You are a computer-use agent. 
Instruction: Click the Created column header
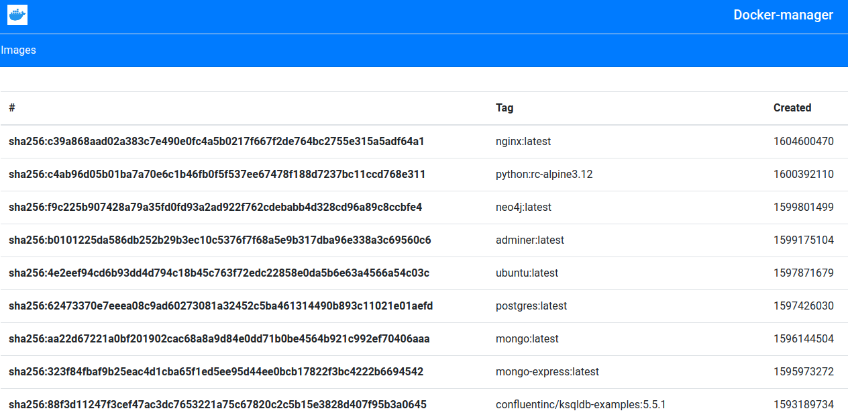click(792, 107)
